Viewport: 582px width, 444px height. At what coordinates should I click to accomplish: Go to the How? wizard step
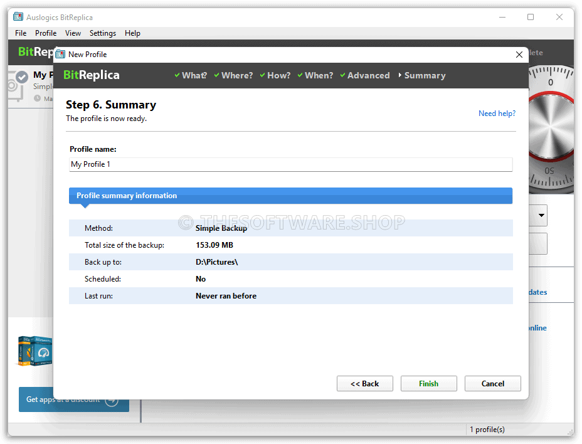pos(275,75)
